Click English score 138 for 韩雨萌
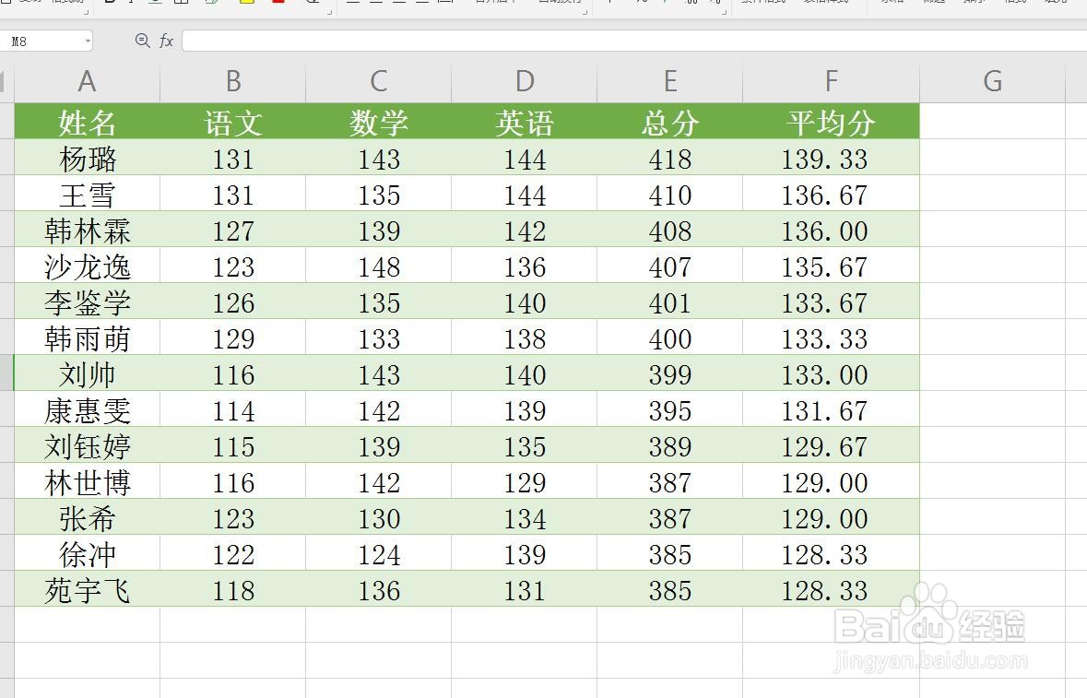This screenshot has height=698, width=1087. (x=524, y=337)
